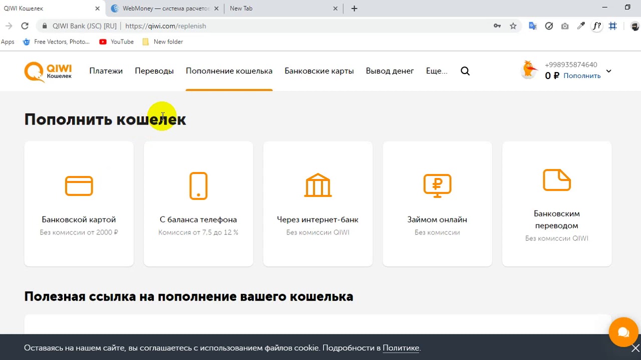Go to the Вывод денег section
Viewport: 641px width, 360px height.
(x=390, y=71)
